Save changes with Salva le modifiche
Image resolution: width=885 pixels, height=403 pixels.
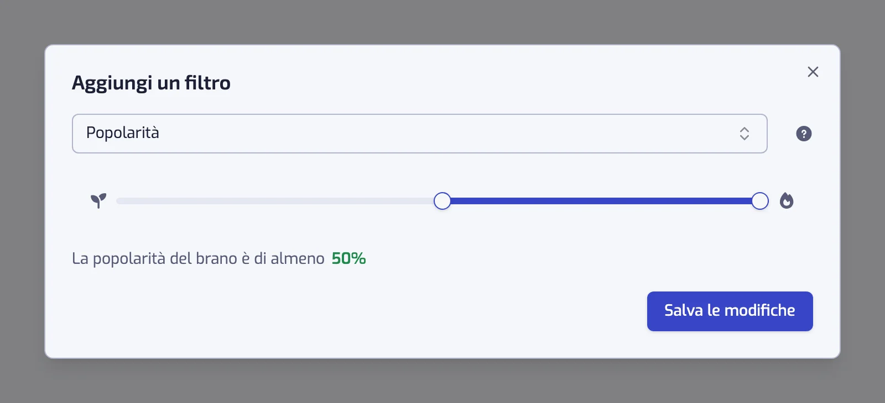click(730, 311)
